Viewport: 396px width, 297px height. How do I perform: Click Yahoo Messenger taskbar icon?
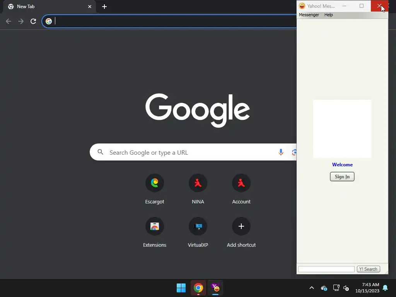(215, 288)
